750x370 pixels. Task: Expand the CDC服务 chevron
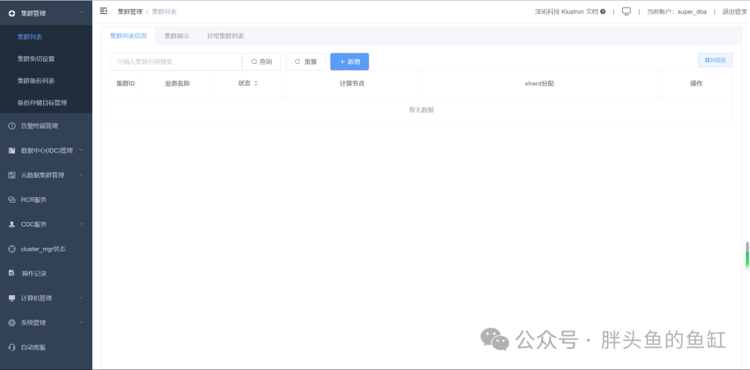tap(81, 224)
